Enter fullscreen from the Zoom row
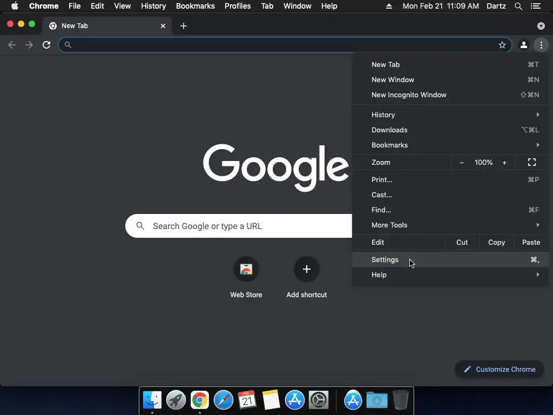Image resolution: width=553 pixels, height=415 pixels. pos(532,162)
